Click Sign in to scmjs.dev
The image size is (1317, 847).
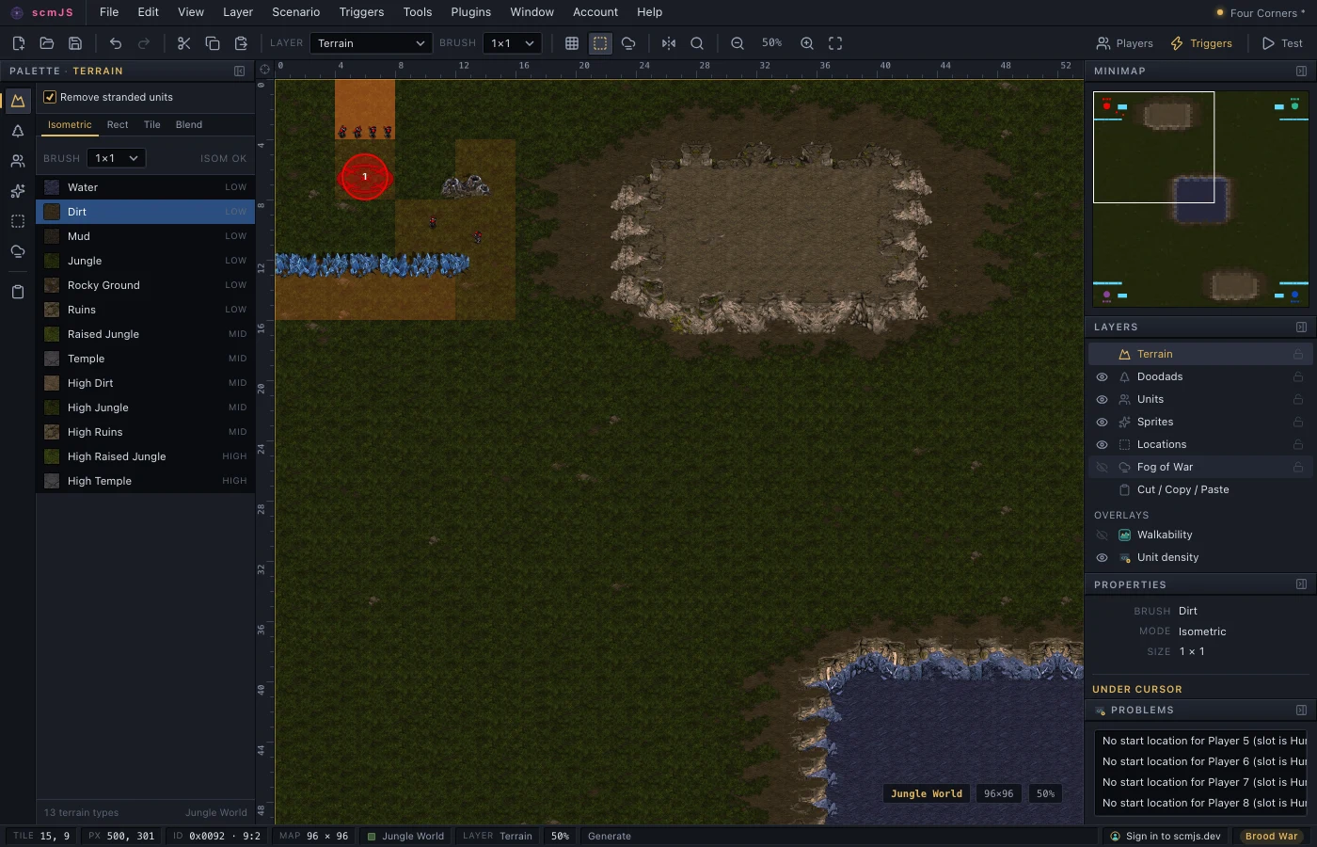click(x=1165, y=836)
